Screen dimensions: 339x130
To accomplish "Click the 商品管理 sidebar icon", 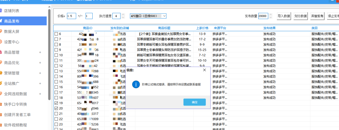I will (1, 52).
